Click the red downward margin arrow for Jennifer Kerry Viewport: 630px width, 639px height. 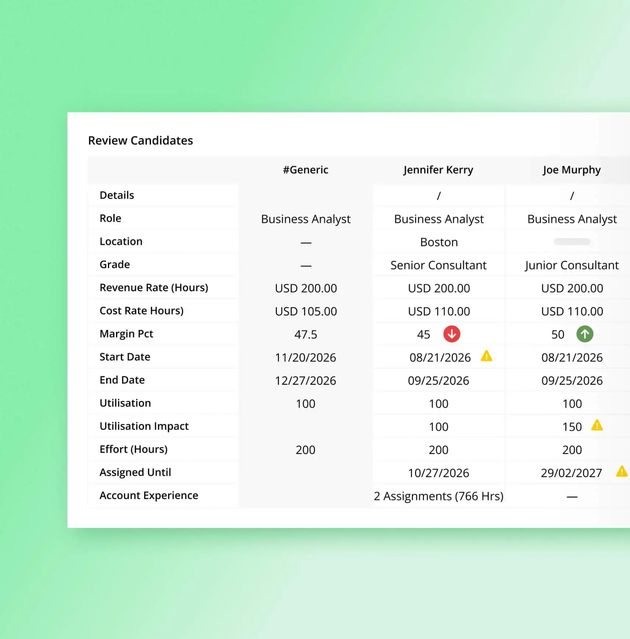pos(451,334)
